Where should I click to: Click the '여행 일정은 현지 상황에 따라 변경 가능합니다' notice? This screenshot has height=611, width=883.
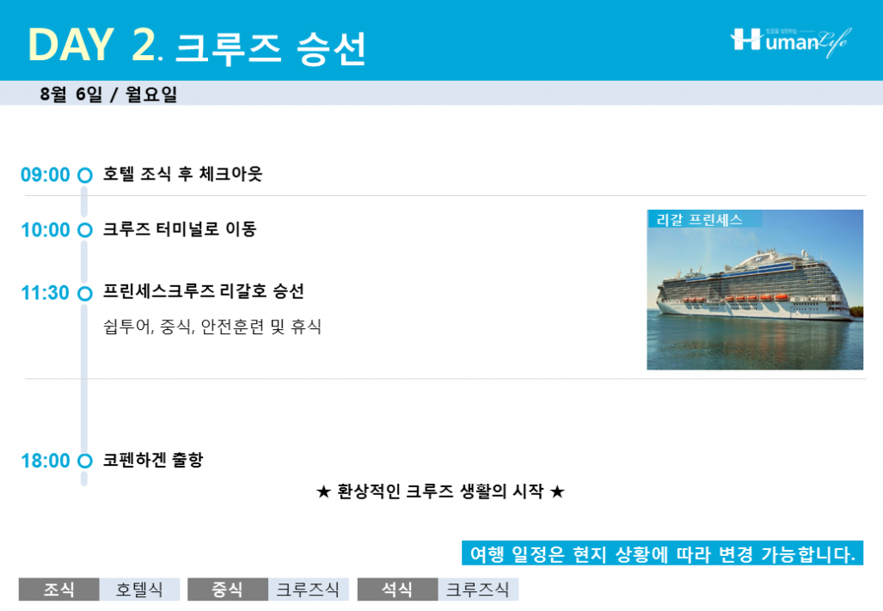coord(662,553)
